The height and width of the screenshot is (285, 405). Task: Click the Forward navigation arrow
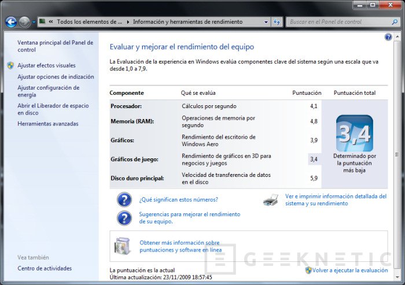click(24, 22)
